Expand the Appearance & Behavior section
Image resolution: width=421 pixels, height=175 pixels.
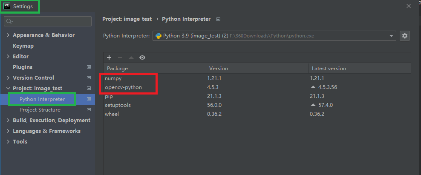8,35
